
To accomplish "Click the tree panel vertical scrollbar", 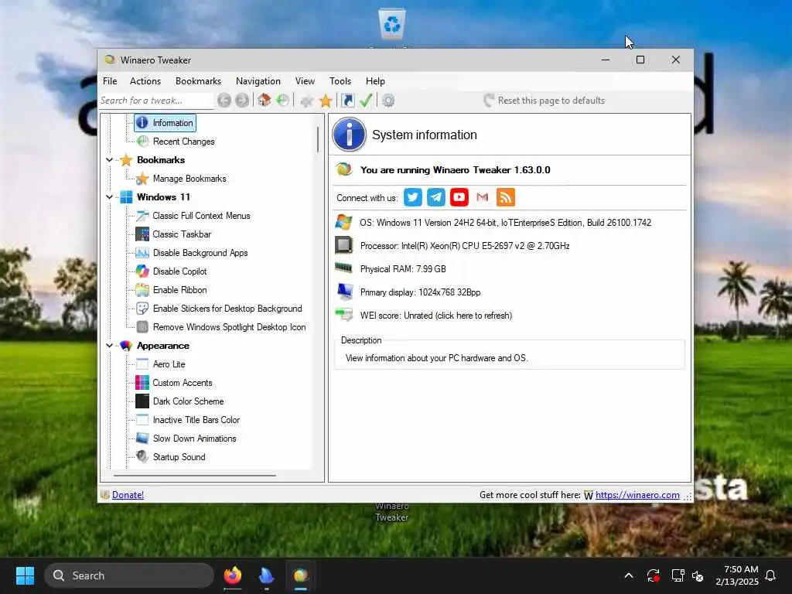I will (318, 139).
